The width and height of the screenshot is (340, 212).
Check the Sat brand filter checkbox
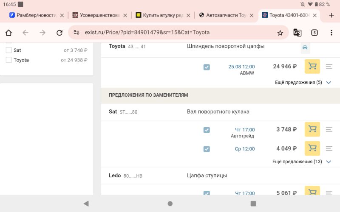[8, 50]
